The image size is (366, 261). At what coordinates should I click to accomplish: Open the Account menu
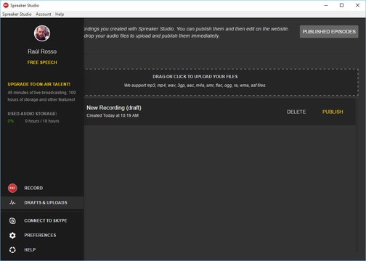(44, 14)
